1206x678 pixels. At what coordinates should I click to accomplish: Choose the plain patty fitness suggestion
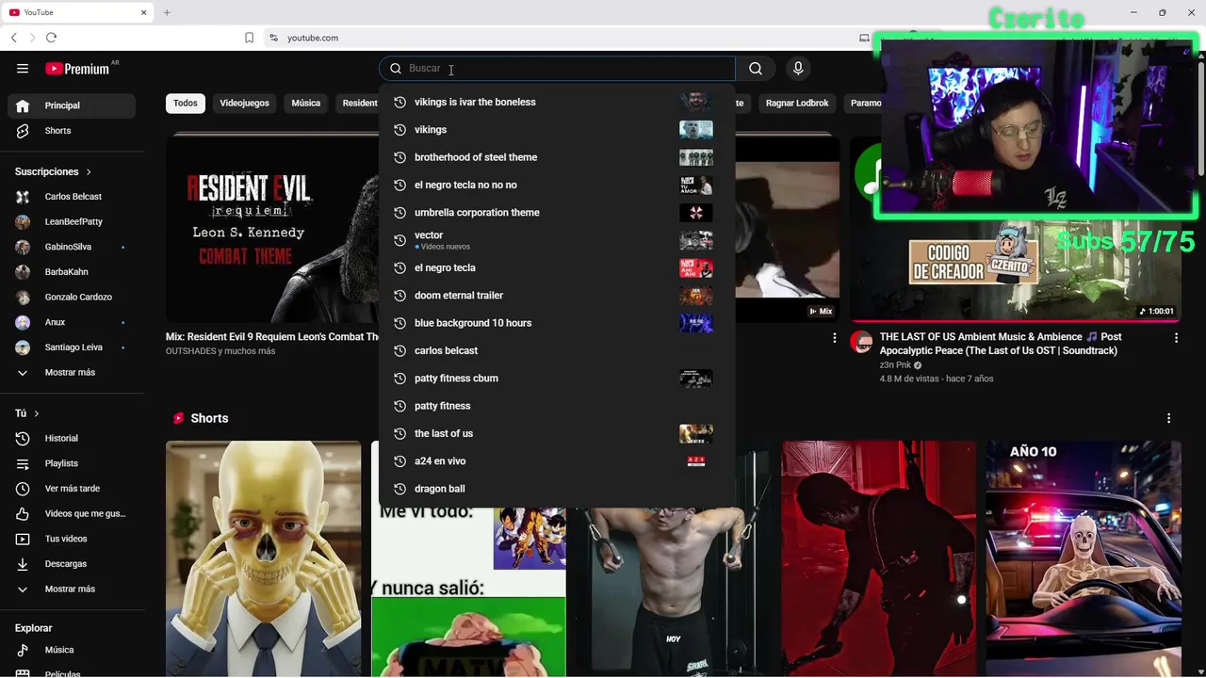(x=557, y=406)
